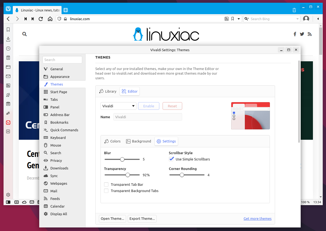Select Display All in settings sidebar
The width and height of the screenshot is (326, 231).
coord(62,214)
